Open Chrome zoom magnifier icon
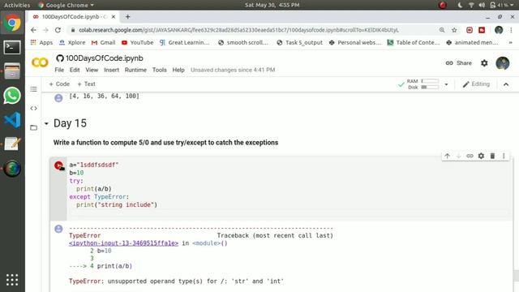The width and height of the screenshot is (519, 292). point(442,30)
